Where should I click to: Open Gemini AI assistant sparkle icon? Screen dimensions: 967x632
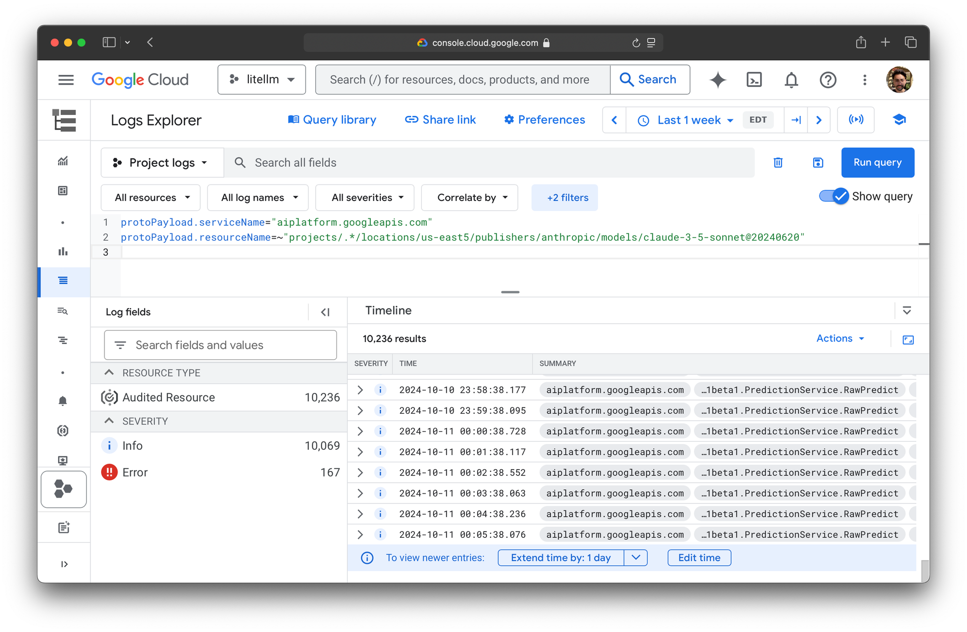(x=718, y=80)
